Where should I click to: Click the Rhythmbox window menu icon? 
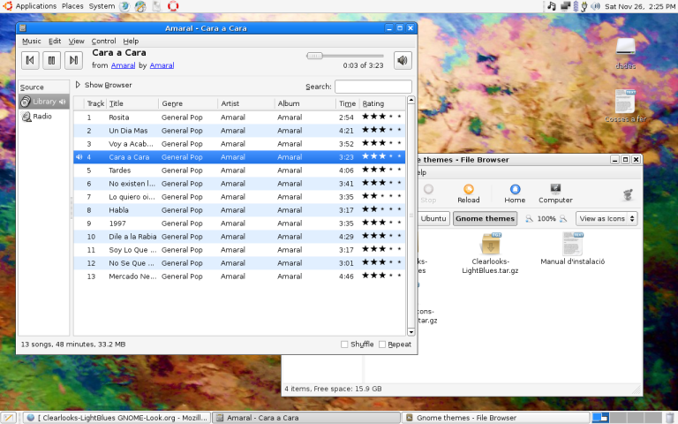click(22, 28)
